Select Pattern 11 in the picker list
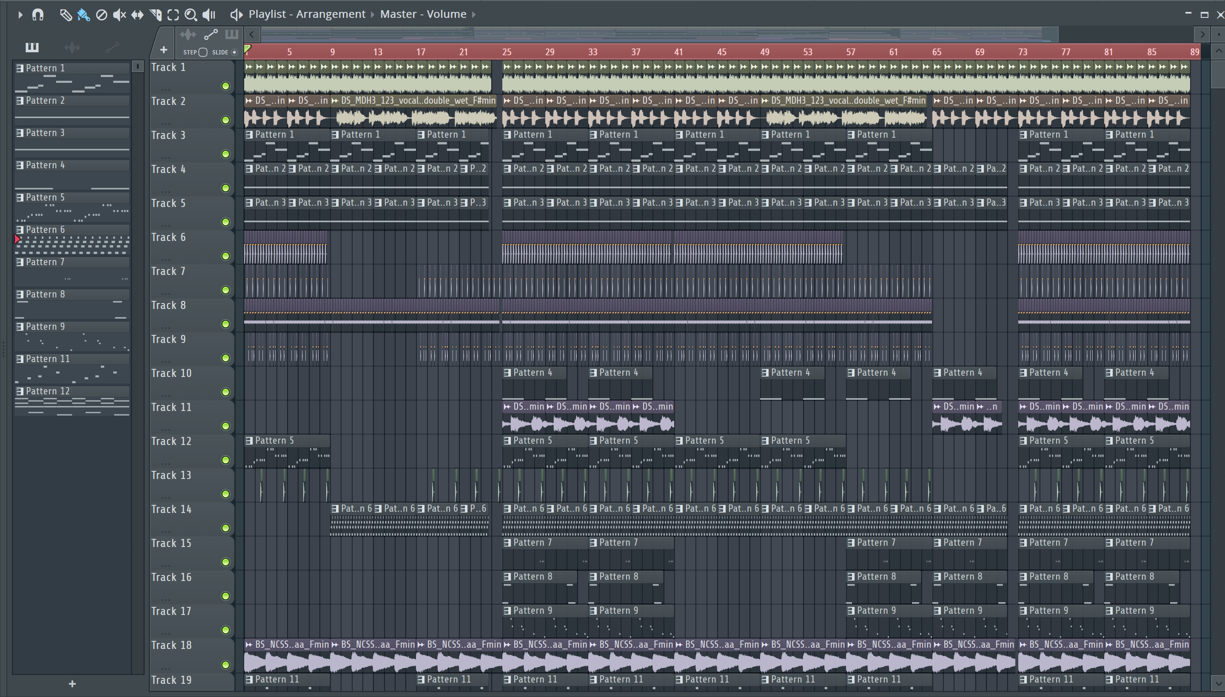 pos(72,367)
